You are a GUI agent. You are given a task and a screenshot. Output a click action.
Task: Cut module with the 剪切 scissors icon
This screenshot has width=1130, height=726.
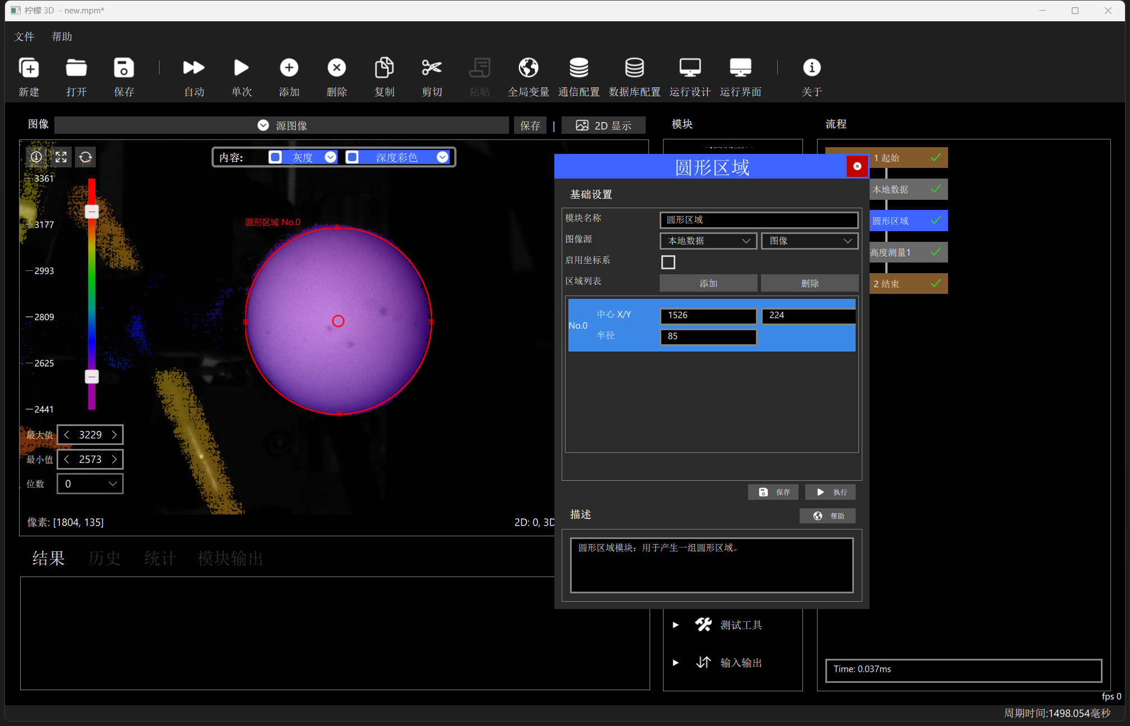pos(432,68)
